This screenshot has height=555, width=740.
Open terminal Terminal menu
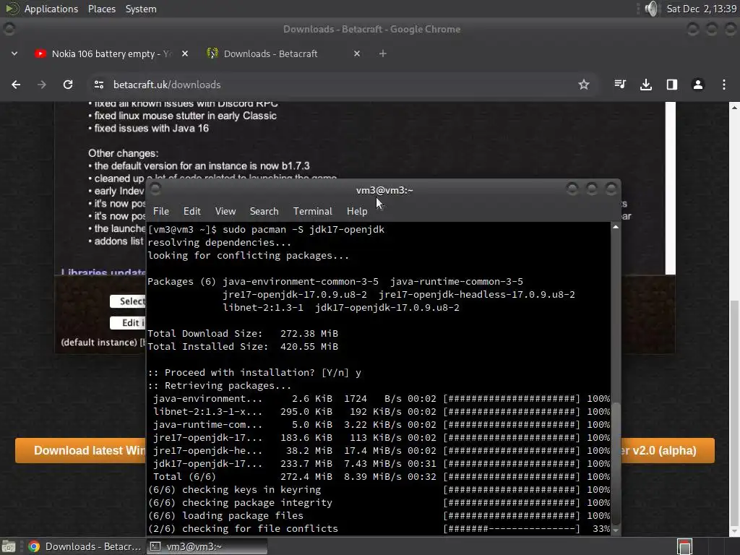point(312,212)
